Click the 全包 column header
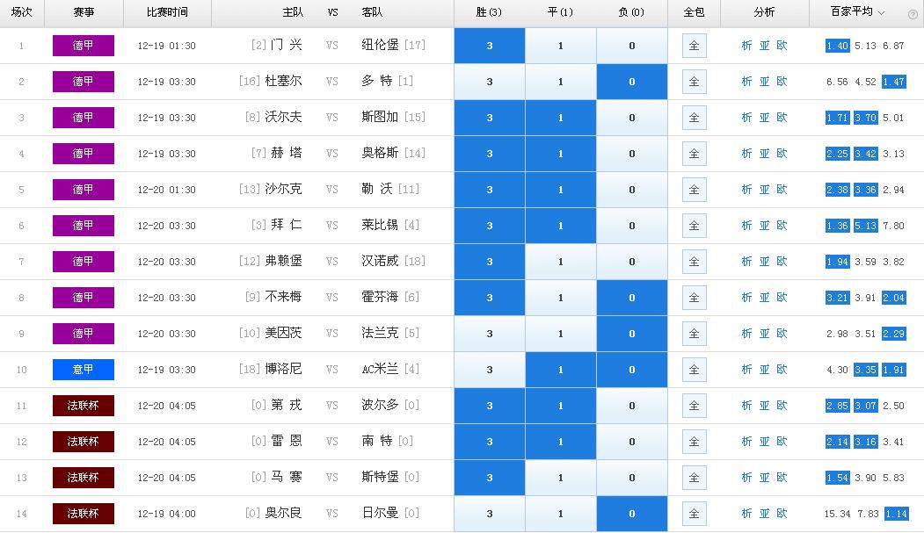924x533 pixels. pyautogui.click(x=695, y=12)
